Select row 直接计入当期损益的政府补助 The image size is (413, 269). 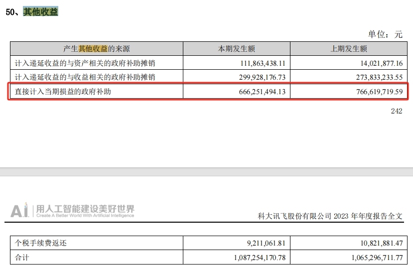coord(209,91)
